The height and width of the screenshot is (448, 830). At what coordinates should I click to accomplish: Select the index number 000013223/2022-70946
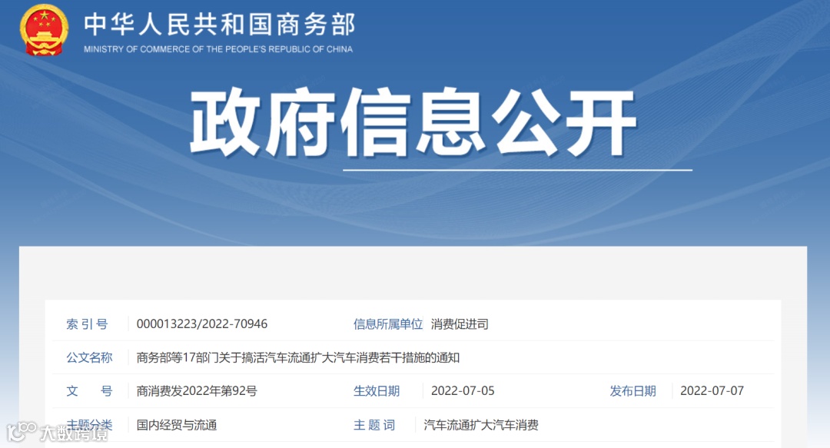tap(202, 324)
